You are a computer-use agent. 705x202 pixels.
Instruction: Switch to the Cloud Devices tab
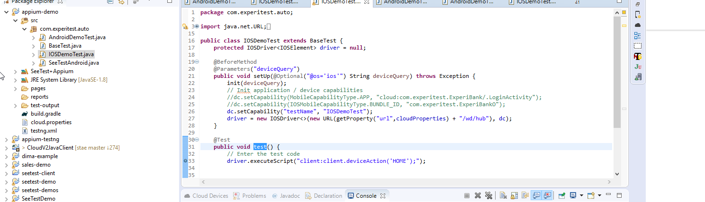point(206,196)
